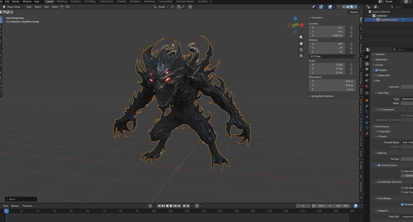Disable the Texture Cache checkbox
413x222 pixels.
pos(379,165)
